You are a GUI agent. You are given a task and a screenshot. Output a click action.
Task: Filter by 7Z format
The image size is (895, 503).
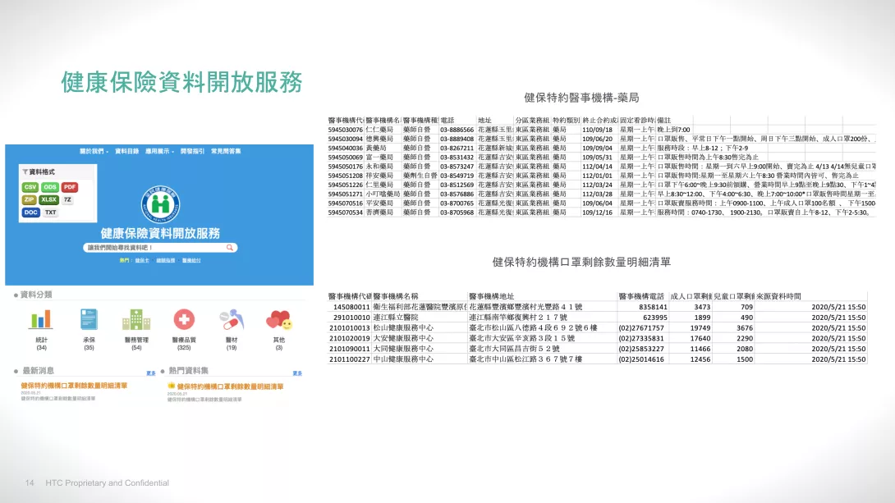(67, 199)
